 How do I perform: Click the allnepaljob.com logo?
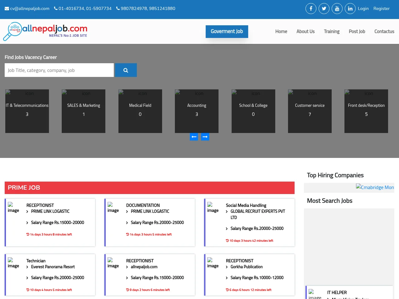[x=45, y=31]
